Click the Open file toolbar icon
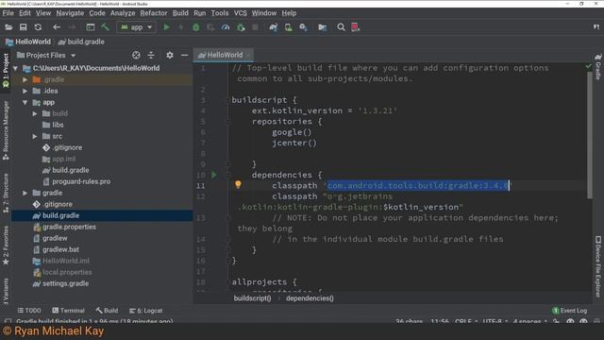 pyautogui.click(x=8, y=27)
